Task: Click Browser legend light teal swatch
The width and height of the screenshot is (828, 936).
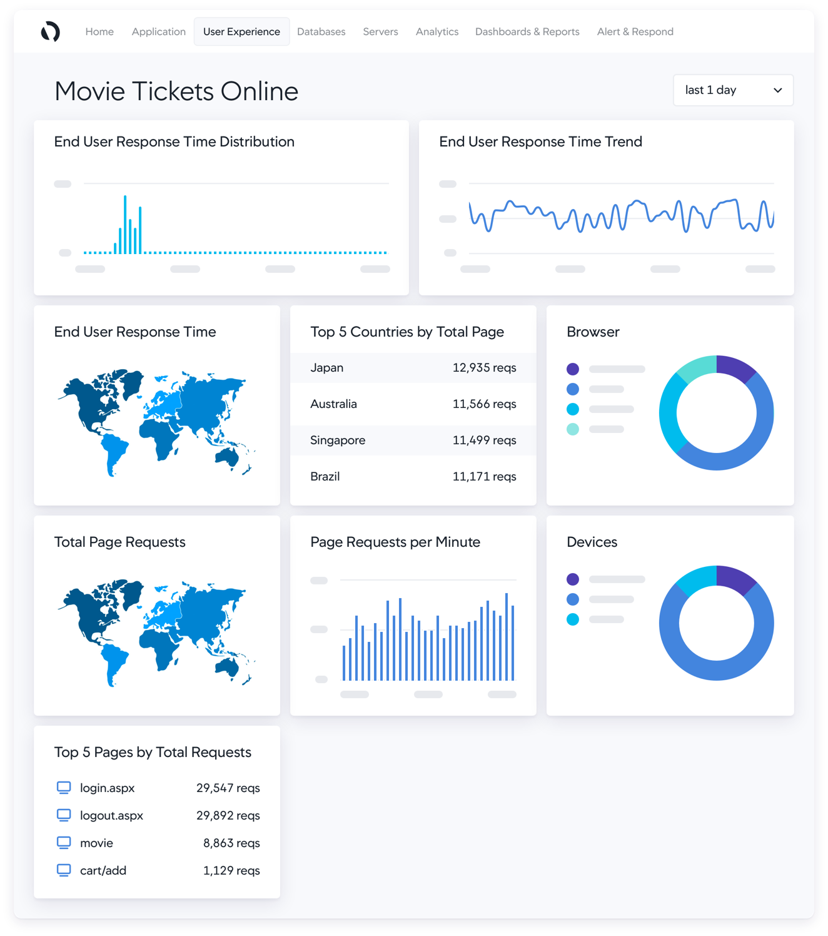Action: (573, 429)
